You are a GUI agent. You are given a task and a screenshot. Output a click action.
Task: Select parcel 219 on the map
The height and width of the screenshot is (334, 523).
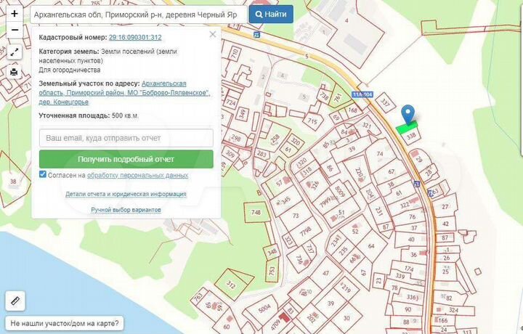(x=346, y=288)
